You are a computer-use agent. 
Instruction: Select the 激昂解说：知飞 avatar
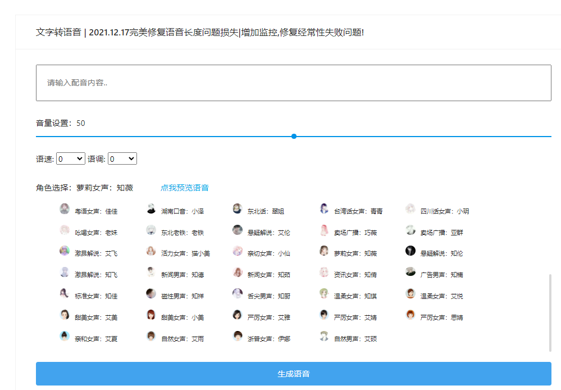pos(65,272)
